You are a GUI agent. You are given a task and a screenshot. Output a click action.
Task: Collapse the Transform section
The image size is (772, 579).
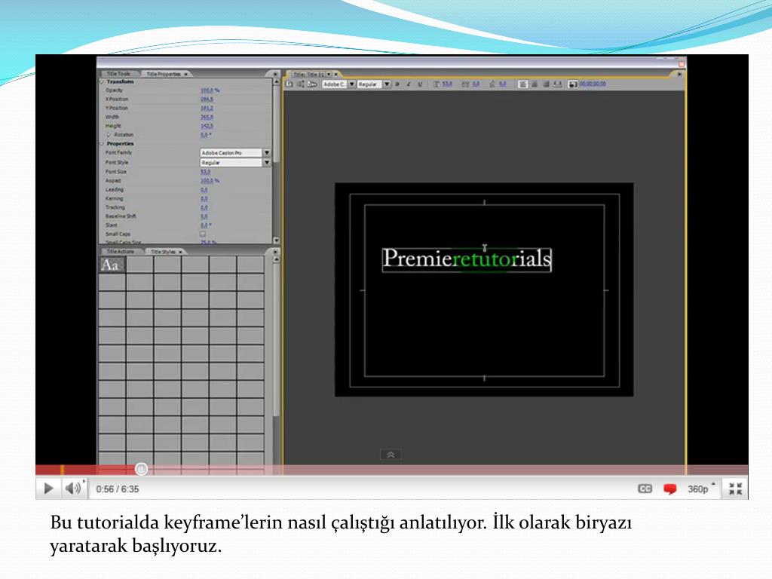click(102, 81)
